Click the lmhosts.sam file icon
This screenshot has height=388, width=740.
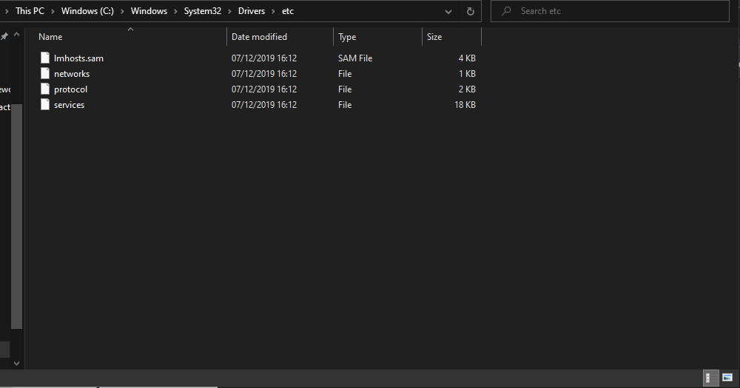(x=45, y=58)
